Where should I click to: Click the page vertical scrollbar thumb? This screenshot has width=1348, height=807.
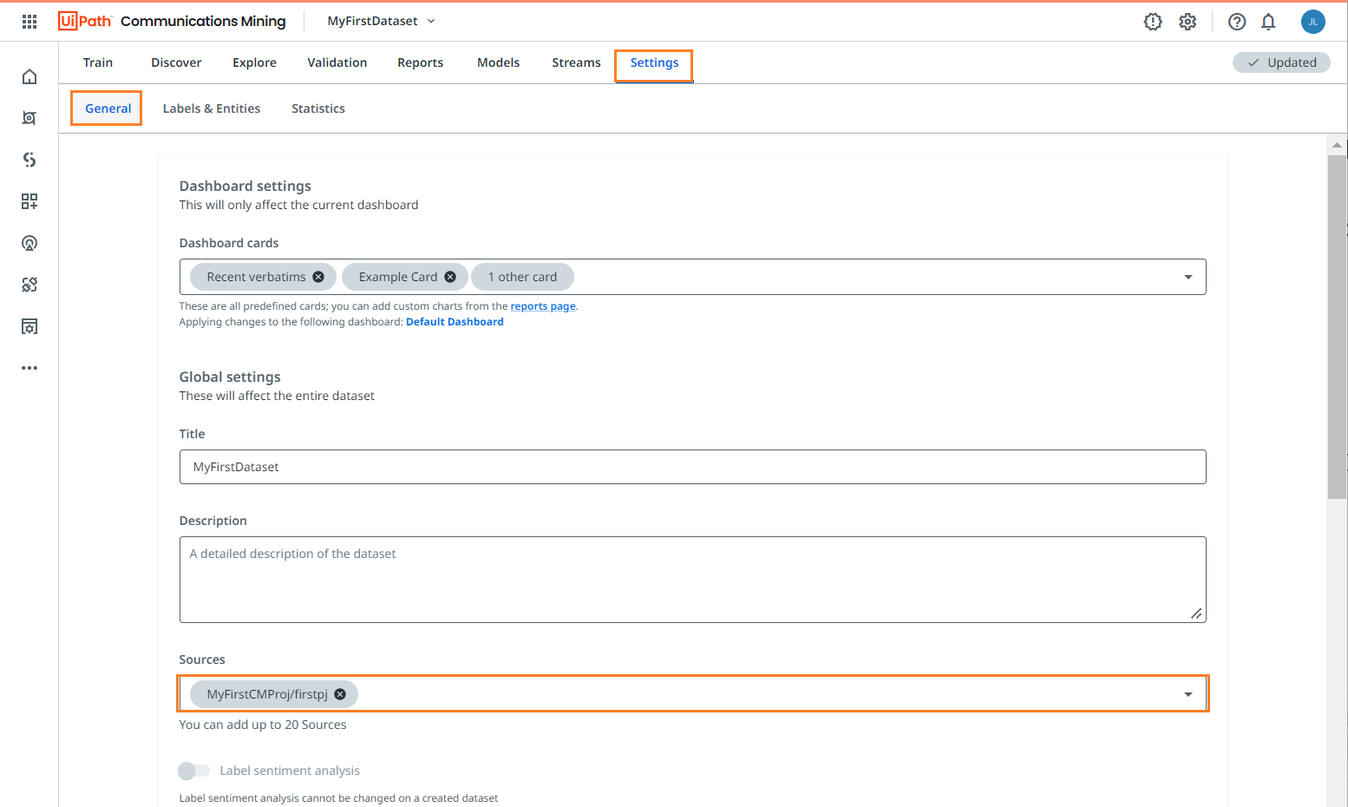point(1337,327)
